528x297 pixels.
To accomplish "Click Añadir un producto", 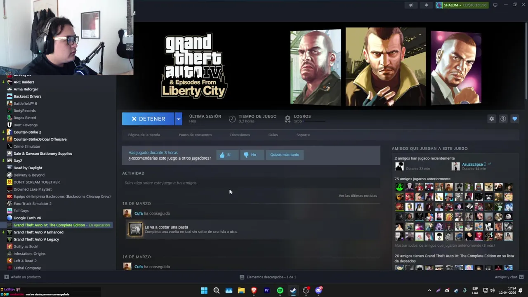I will (23, 277).
